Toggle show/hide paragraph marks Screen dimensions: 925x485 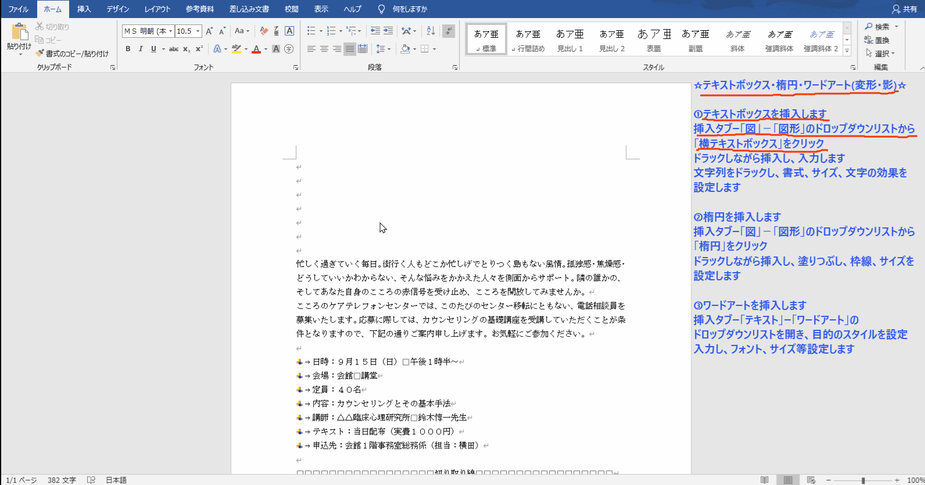[x=449, y=31]
